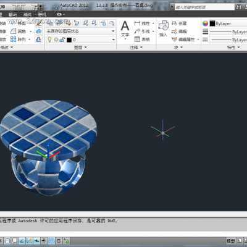The height and width of the screenshot is (247, 247).
Task: Toggle layer freeze sun icon
Action: 56,40
